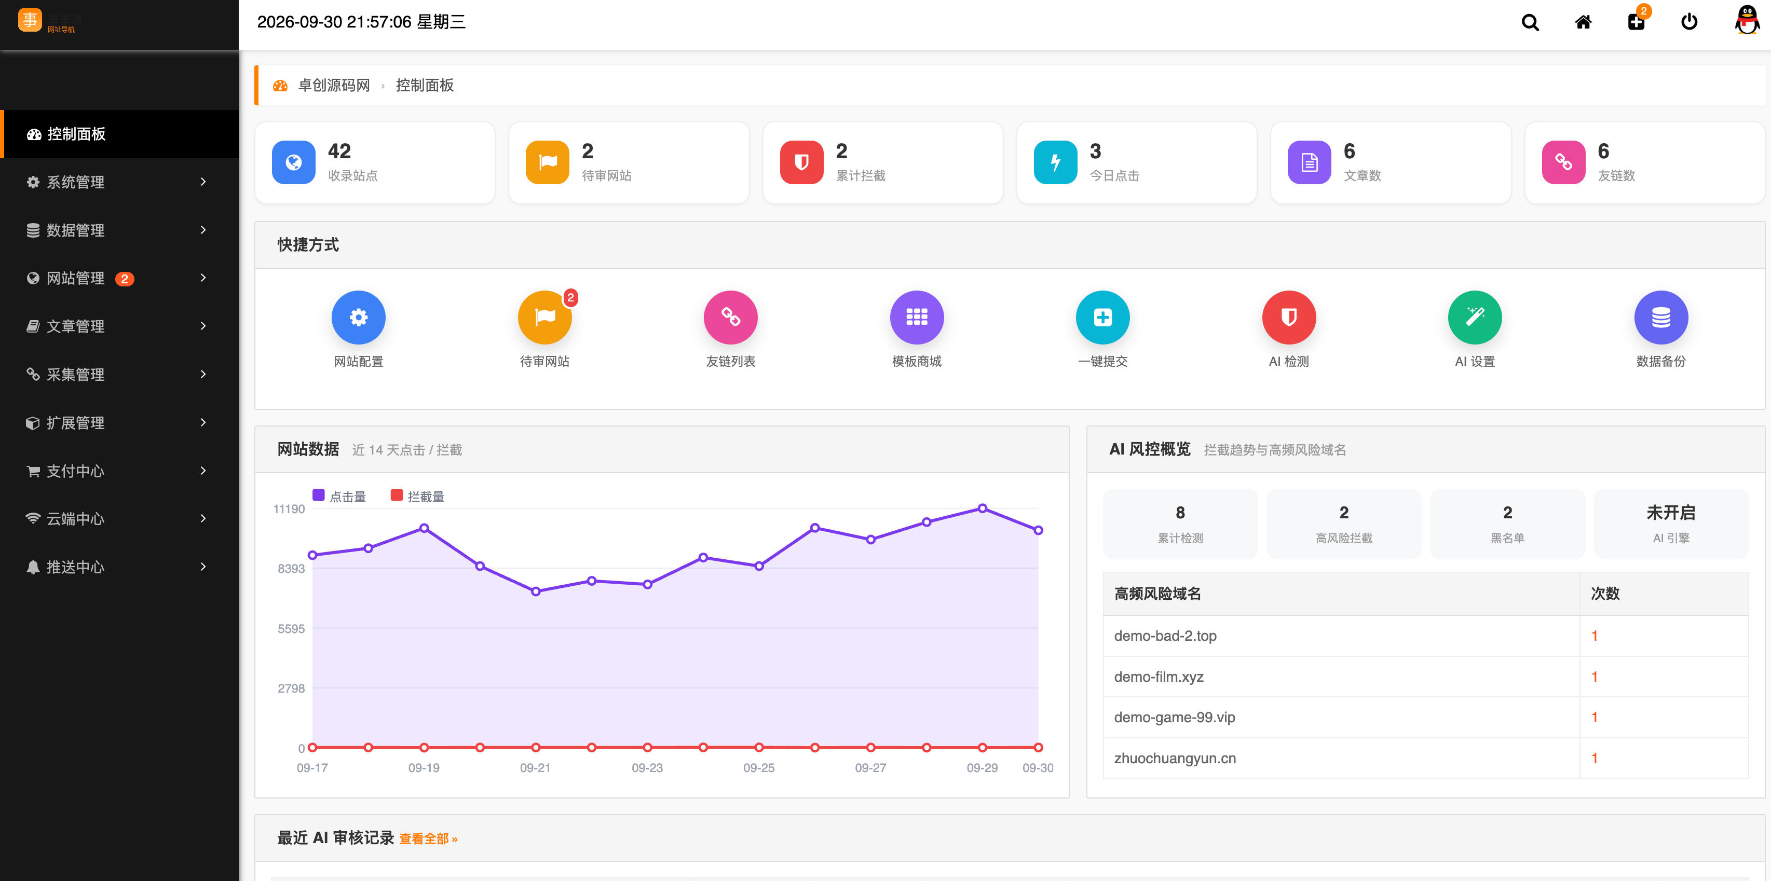
Task: Expand the 数据管理 sidebar menu
Action: 119,230
